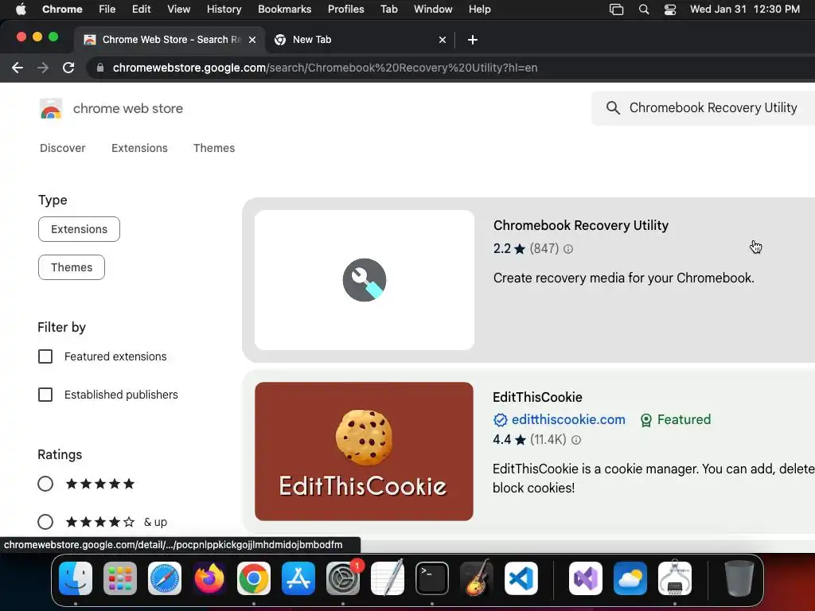Open Launchpad from the dock
The width and height of the screenshot is (815, 611).
click(120, 578)
